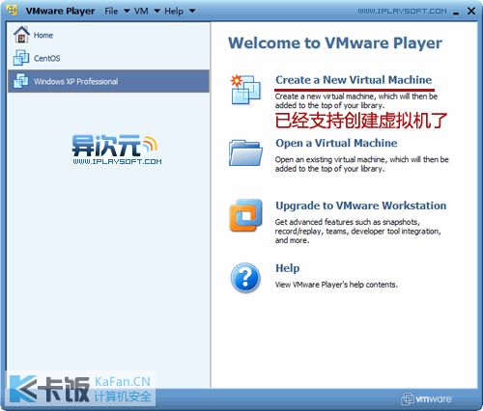The width and height of the screenshot is (483, 411).
Task: Select the CentOS entry in the library
Action: [108, 58]
